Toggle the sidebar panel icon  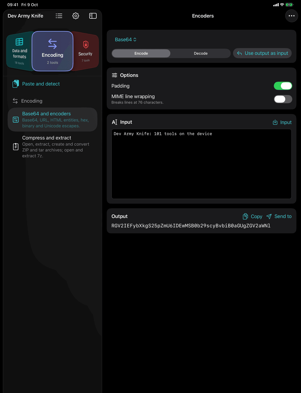pyautogui.click(x=93, y=16)
